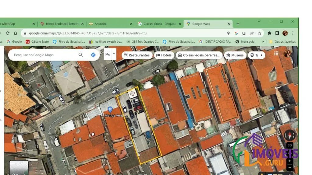Click the Google Maps search magnifier icon
312x175 pixels.
[x=80, y=55]
